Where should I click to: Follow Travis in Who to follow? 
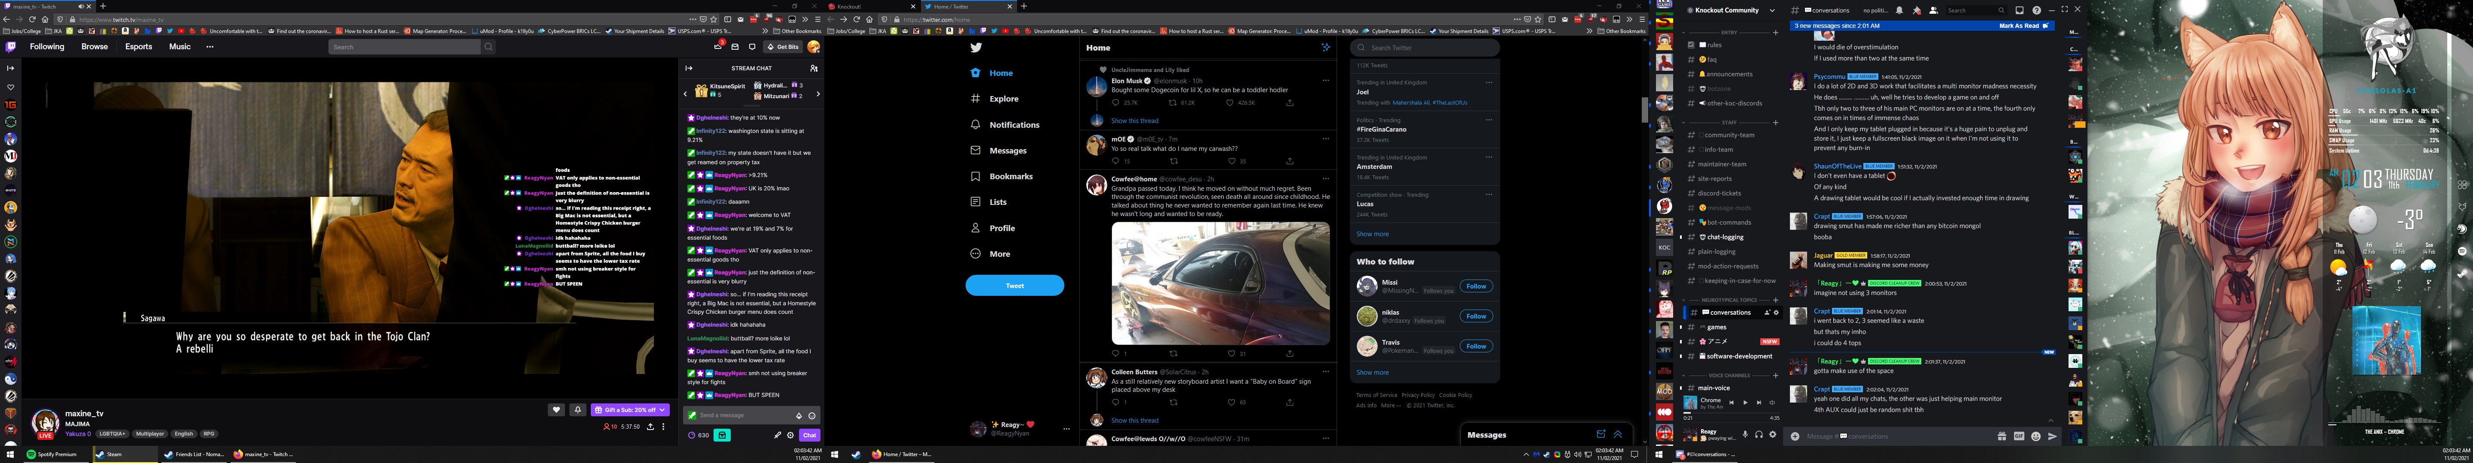1476,346
